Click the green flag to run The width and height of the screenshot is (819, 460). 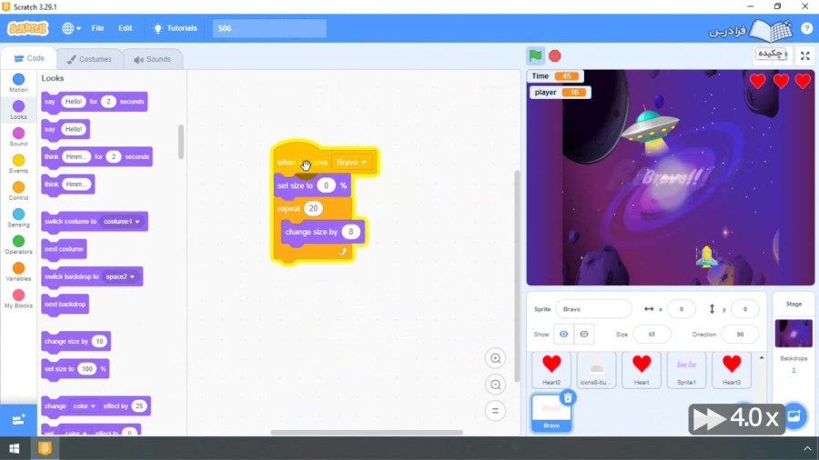coord(535,55)
